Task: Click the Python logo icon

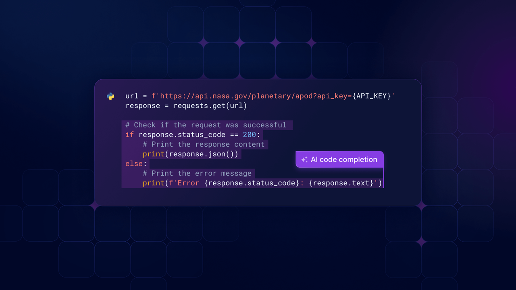Action: [110, 96]
